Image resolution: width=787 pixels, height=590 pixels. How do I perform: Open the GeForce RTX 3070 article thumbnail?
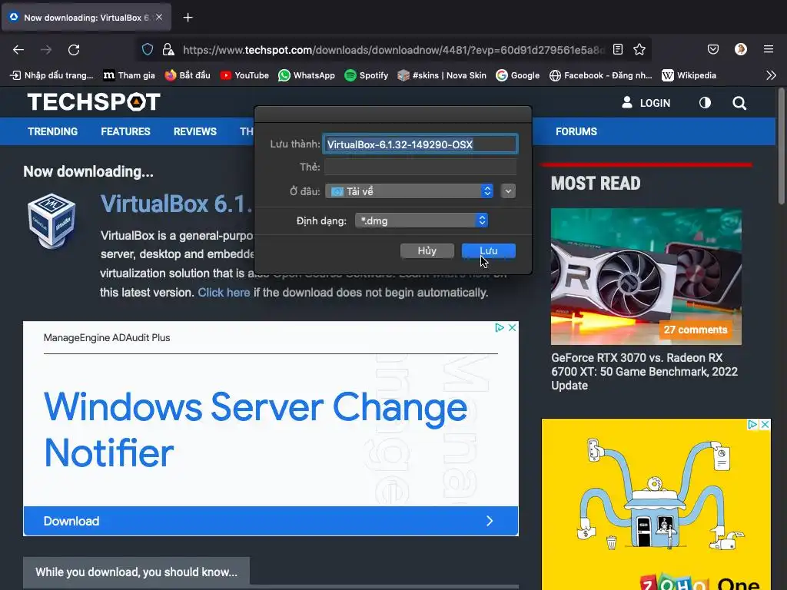click(x=646, y=277)
